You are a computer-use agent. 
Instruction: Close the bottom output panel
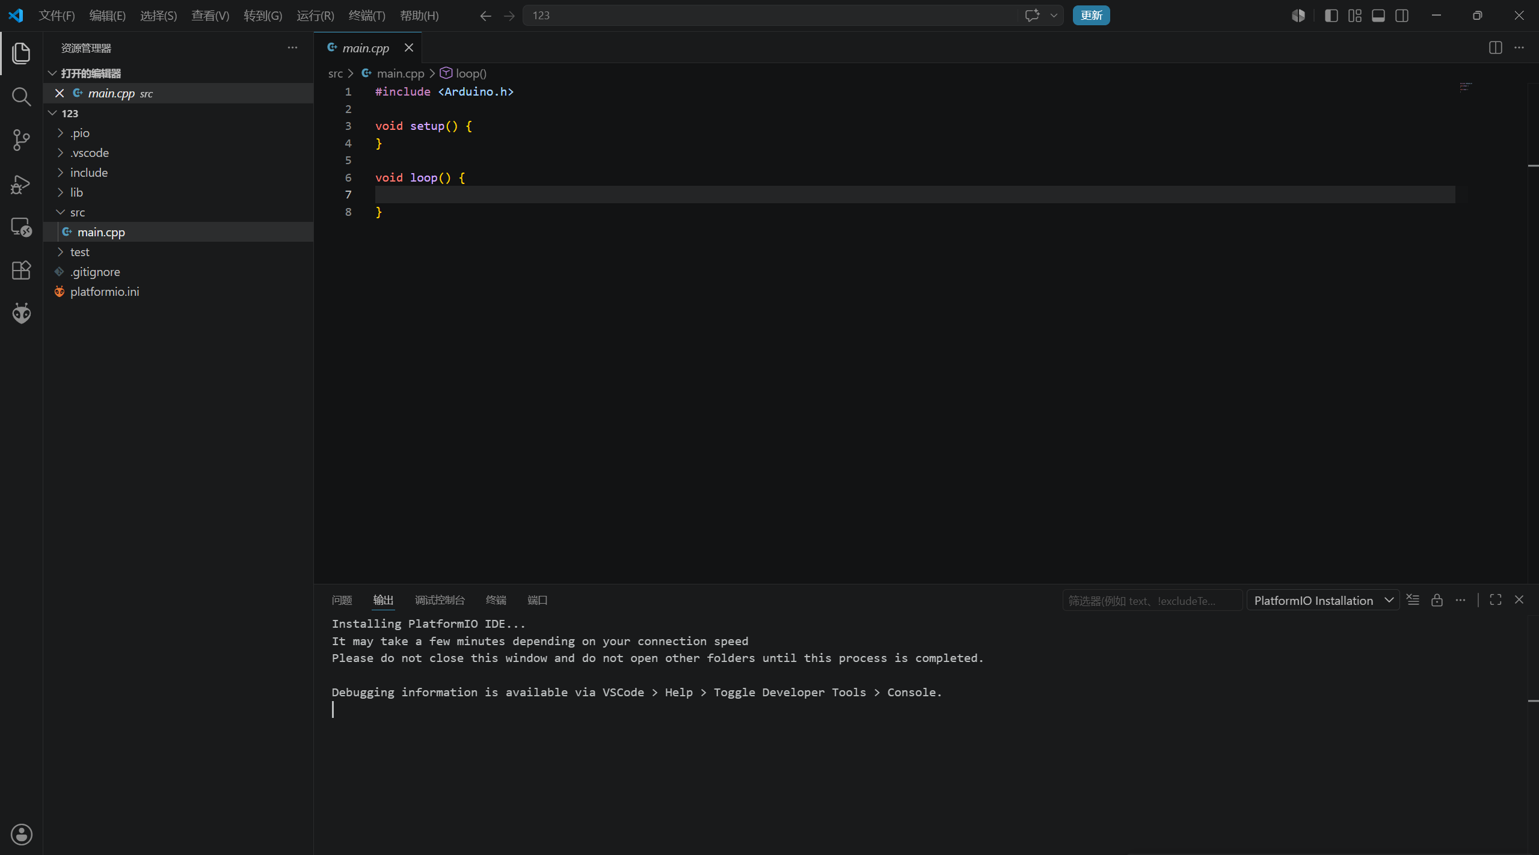1519,600
